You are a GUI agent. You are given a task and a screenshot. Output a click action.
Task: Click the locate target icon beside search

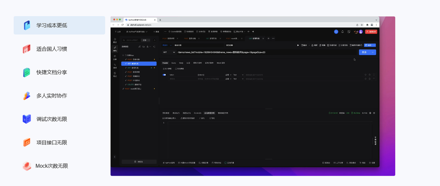(x=155, y=40)
